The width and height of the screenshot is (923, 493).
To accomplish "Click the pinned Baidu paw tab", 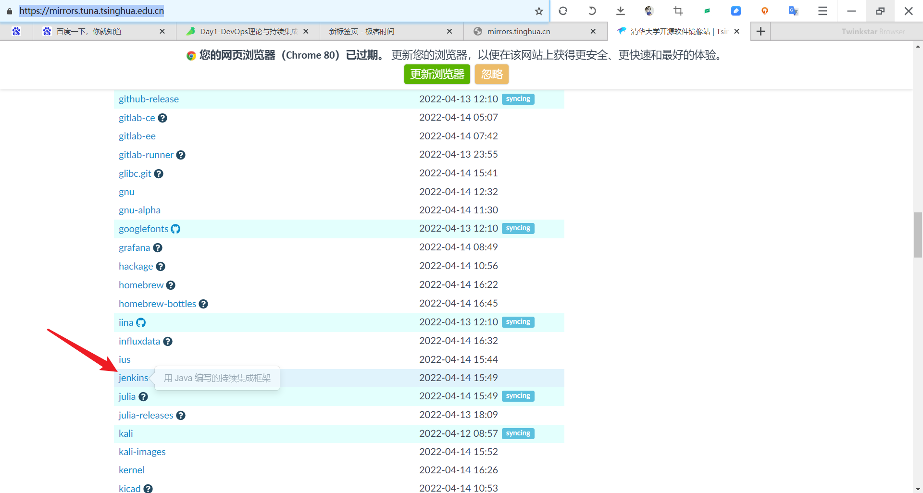I will 16,31.
